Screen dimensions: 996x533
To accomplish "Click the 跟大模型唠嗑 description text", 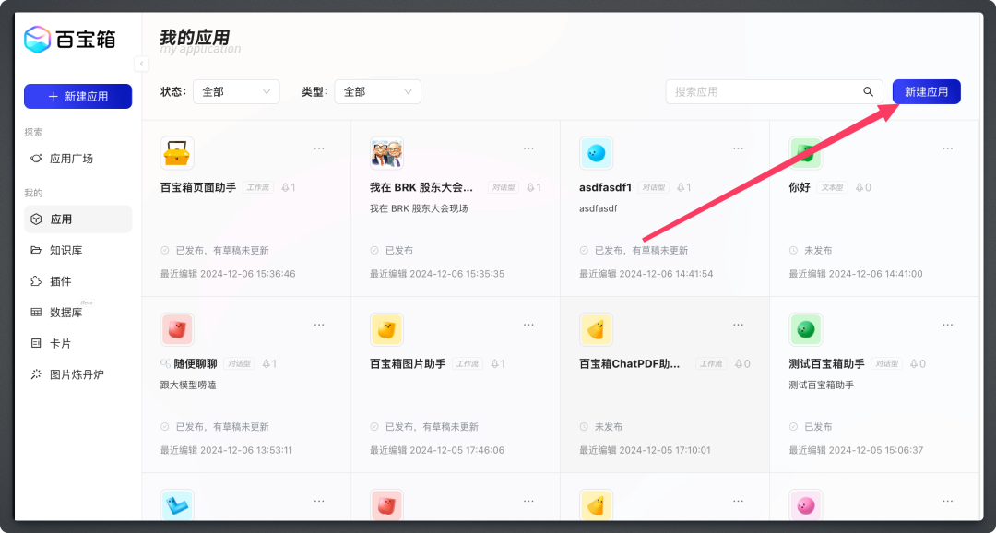I will pyautogui.click(x=188, y=385).
